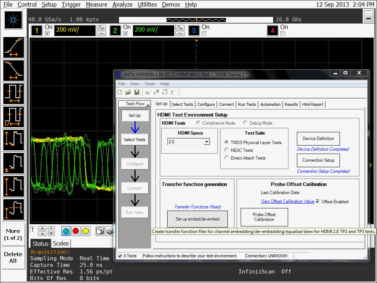
Task: Click the teal run acquisition button
Action: (x=66, y=231)
